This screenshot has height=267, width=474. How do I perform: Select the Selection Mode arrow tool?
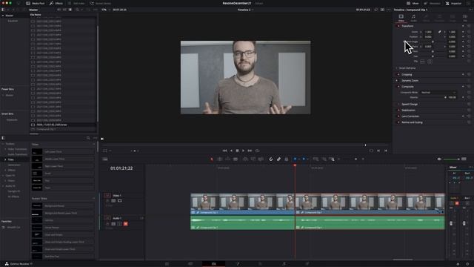click(x=212, y=159)
